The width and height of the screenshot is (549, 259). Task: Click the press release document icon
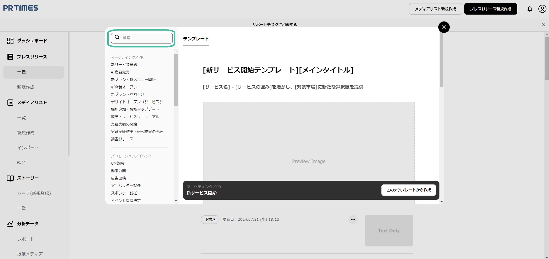click(x=10, y=57)
